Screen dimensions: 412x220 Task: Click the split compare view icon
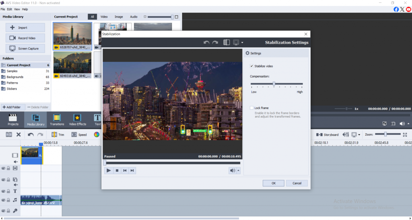[227, 42]
